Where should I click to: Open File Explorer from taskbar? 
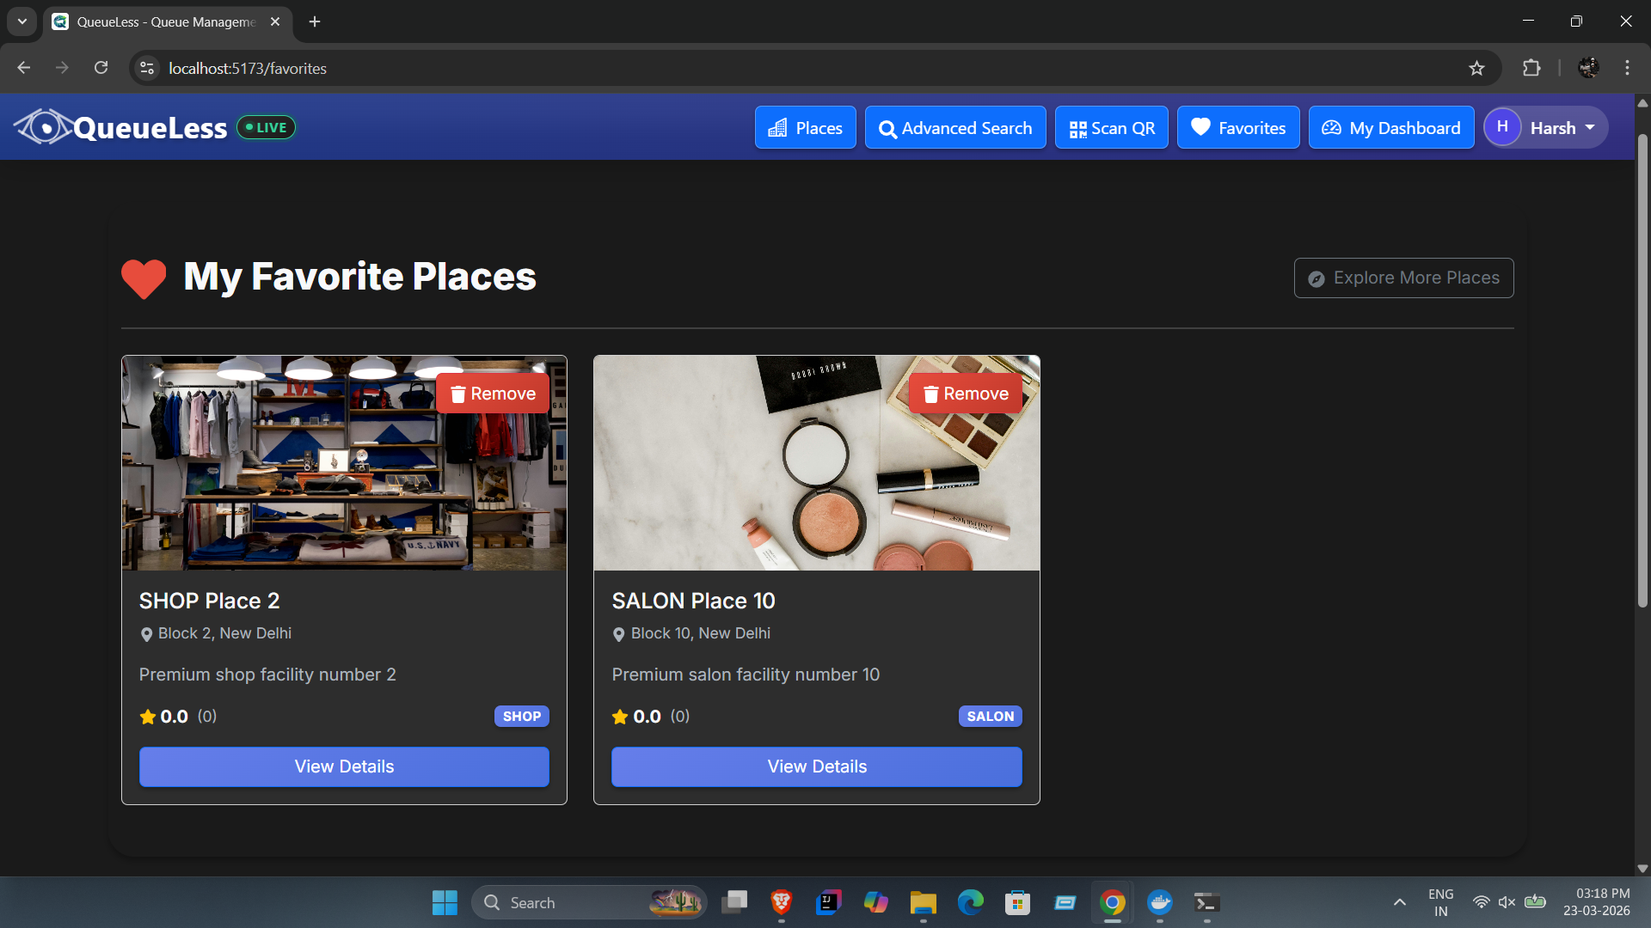point(923,902)
